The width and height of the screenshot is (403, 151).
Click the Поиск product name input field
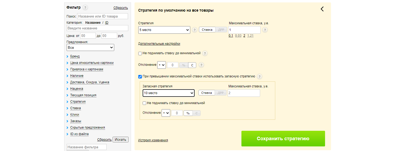tap(103, 16)
